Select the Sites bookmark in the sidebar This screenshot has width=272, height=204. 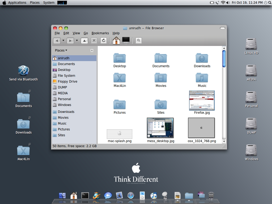pos(74,135)
